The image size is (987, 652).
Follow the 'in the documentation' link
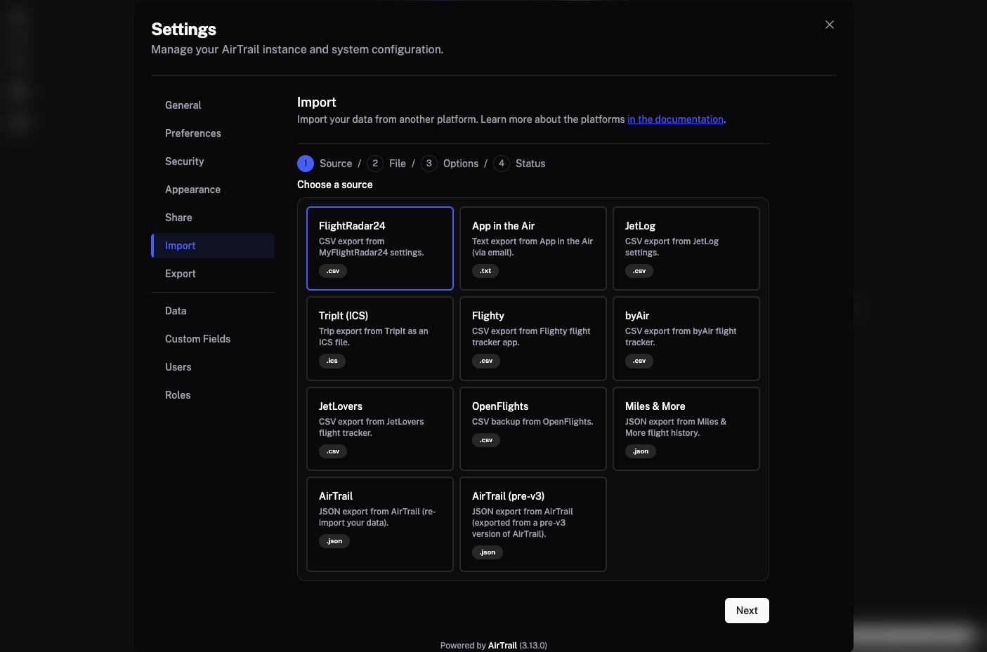click(675, 119)
